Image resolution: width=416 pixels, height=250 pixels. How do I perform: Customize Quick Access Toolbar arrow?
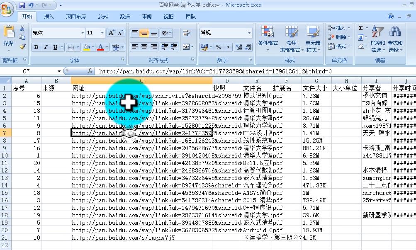point(61,5)
